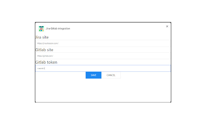The height and width of the screenshot is (136, 217).
Task: Close the Jira-Gitlab integration dialog
Action: (167, 26)
